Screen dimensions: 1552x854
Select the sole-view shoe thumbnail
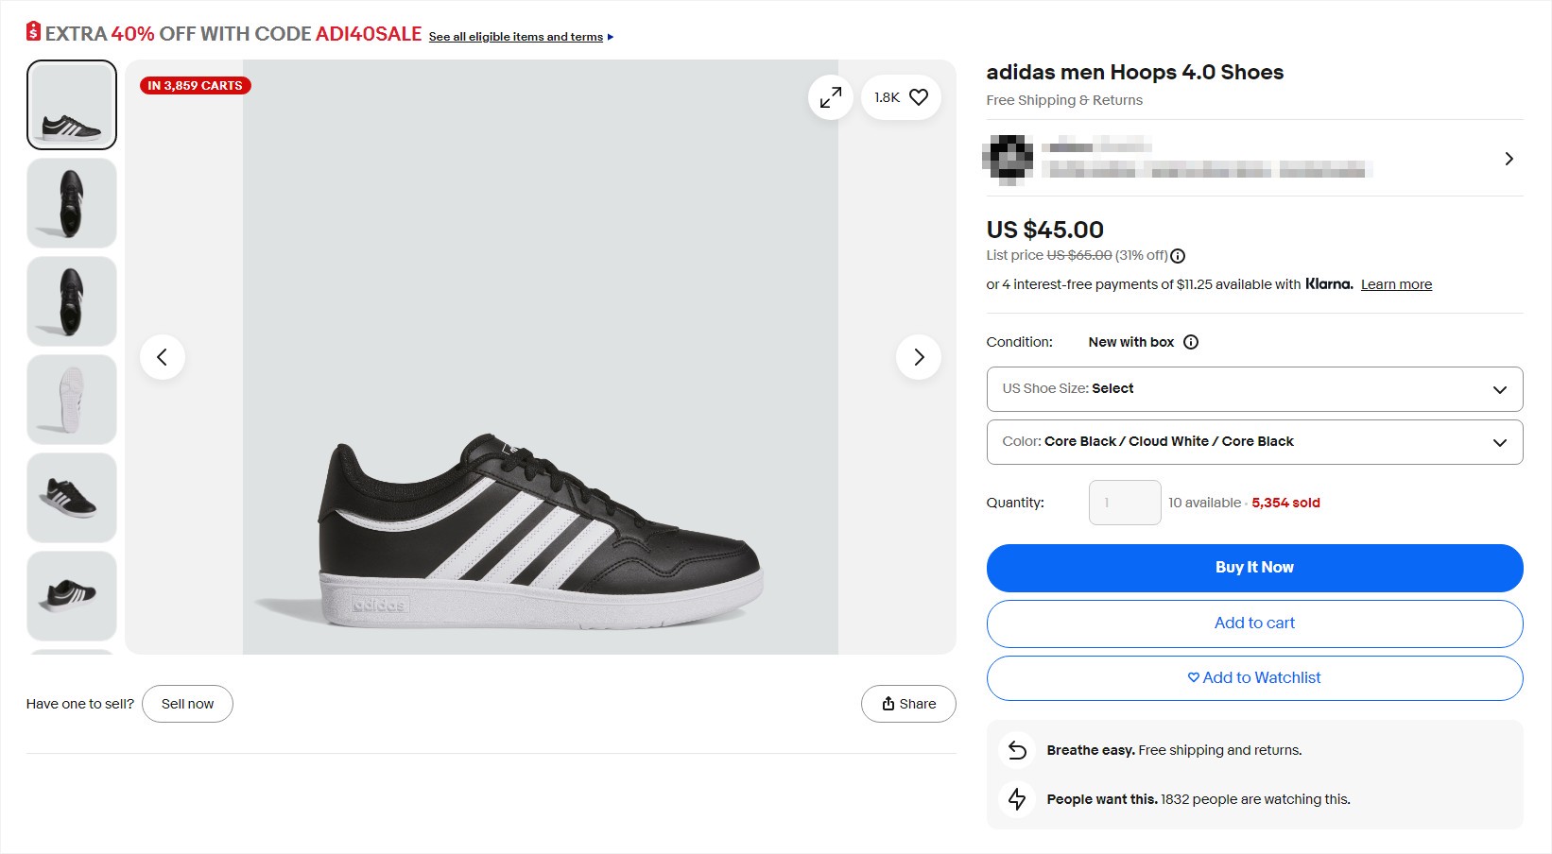click(x=71, y=399)
